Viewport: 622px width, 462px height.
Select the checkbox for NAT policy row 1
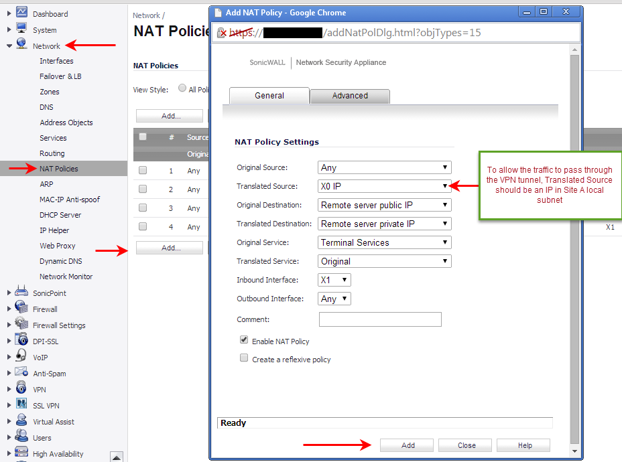pos(142,170)
